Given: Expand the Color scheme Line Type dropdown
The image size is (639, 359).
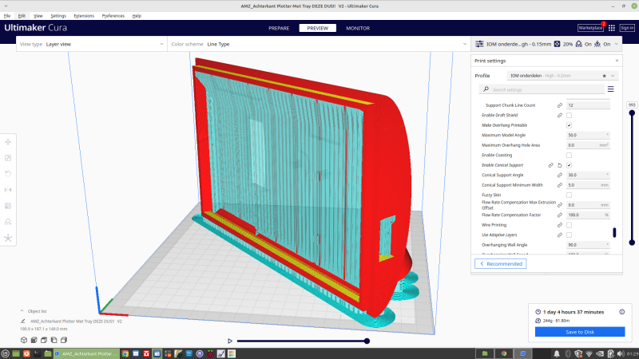Looking at the screenshot, I should [318, 45].
